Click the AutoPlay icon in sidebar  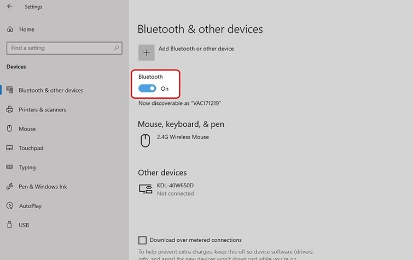[9, 206]
